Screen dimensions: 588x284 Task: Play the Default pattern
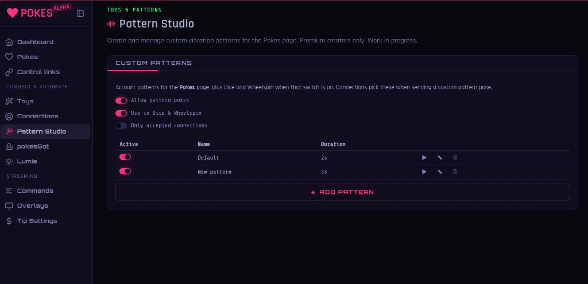click(424, 158)
